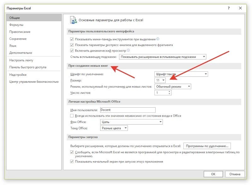Viewport: 252px width, 185px height.
Task: Close the Параметры Excel dialog
Action: tap(240, 8)
